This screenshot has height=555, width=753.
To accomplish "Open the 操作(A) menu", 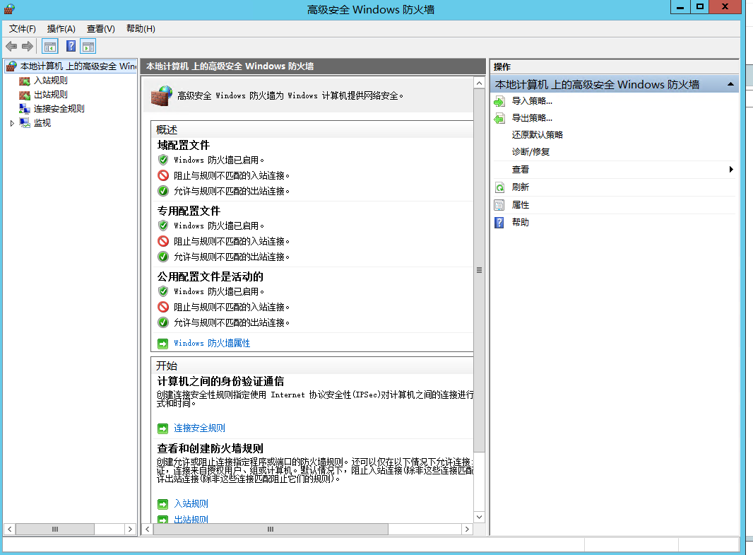I will [x=61, y=29].
